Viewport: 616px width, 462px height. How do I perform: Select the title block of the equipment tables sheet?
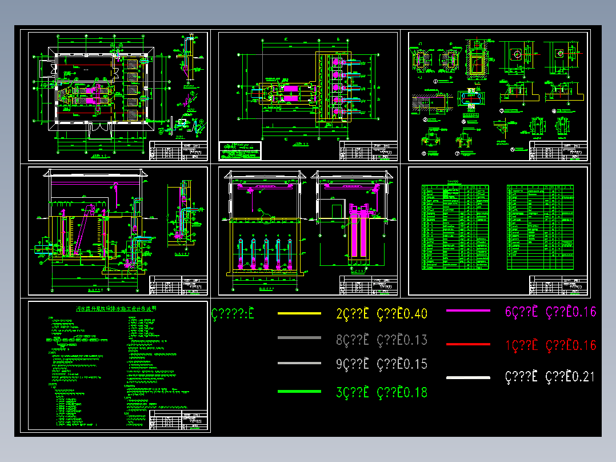(x=559, y=286)
